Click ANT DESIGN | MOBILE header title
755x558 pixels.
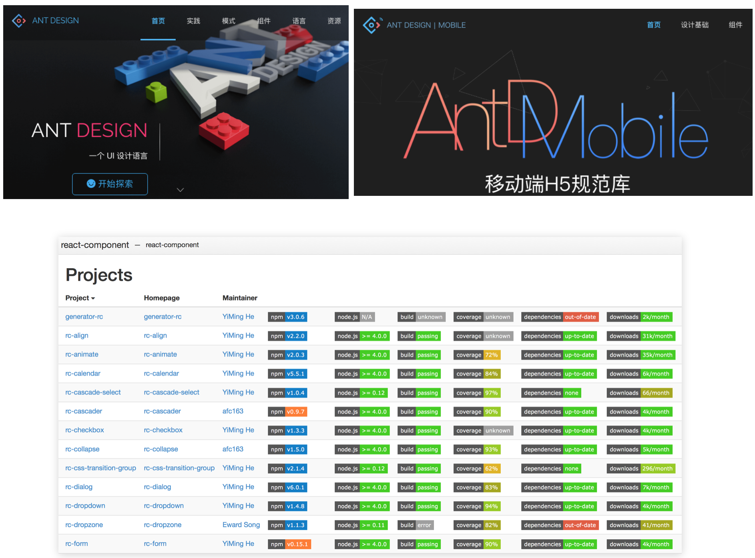point(426,25)
